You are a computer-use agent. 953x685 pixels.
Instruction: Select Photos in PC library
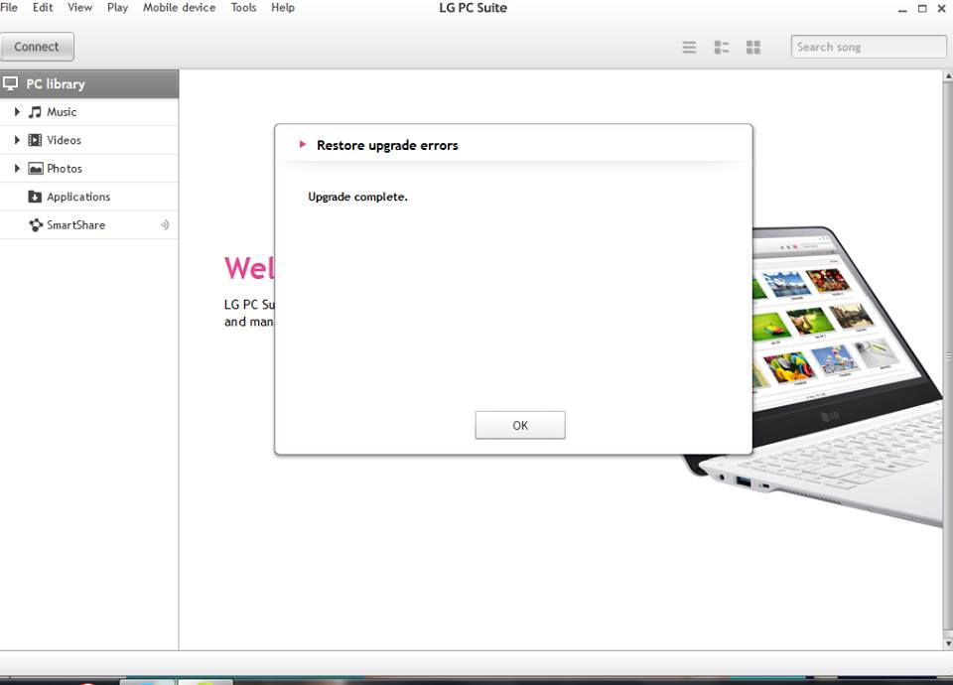[x=89, y=169]
